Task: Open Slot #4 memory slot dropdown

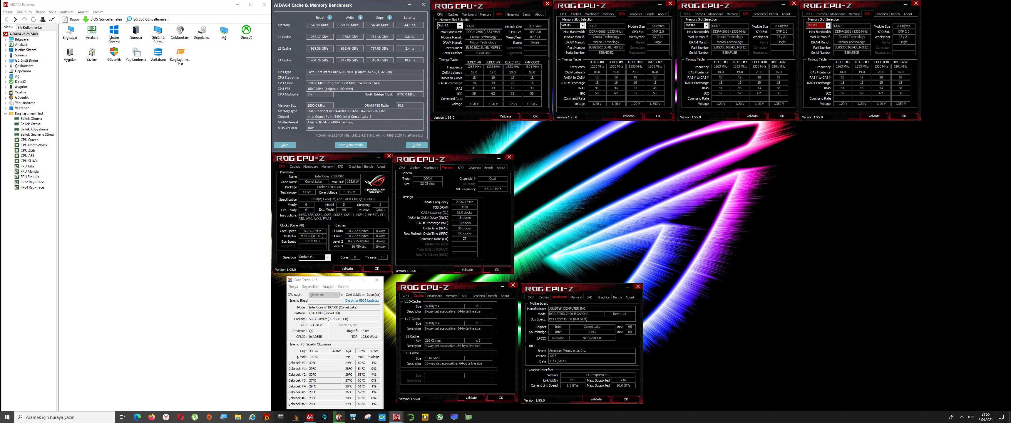Action: [x=818, y=26]
